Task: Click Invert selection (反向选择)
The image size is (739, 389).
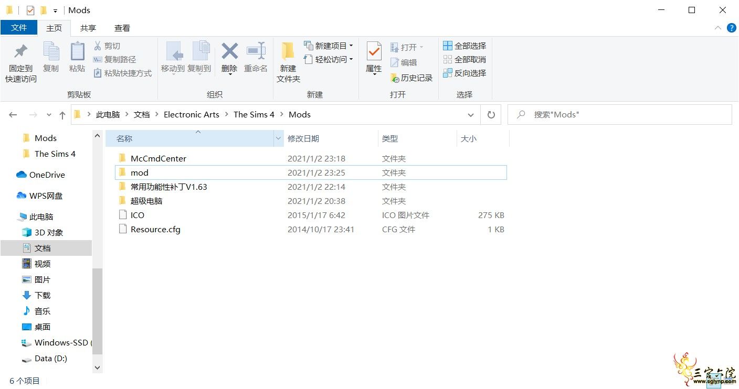Action: tap(464, 73)
